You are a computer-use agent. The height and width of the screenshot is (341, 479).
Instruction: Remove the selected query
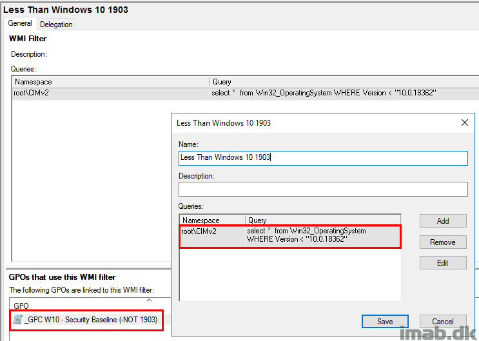click(x=443, y=242)
